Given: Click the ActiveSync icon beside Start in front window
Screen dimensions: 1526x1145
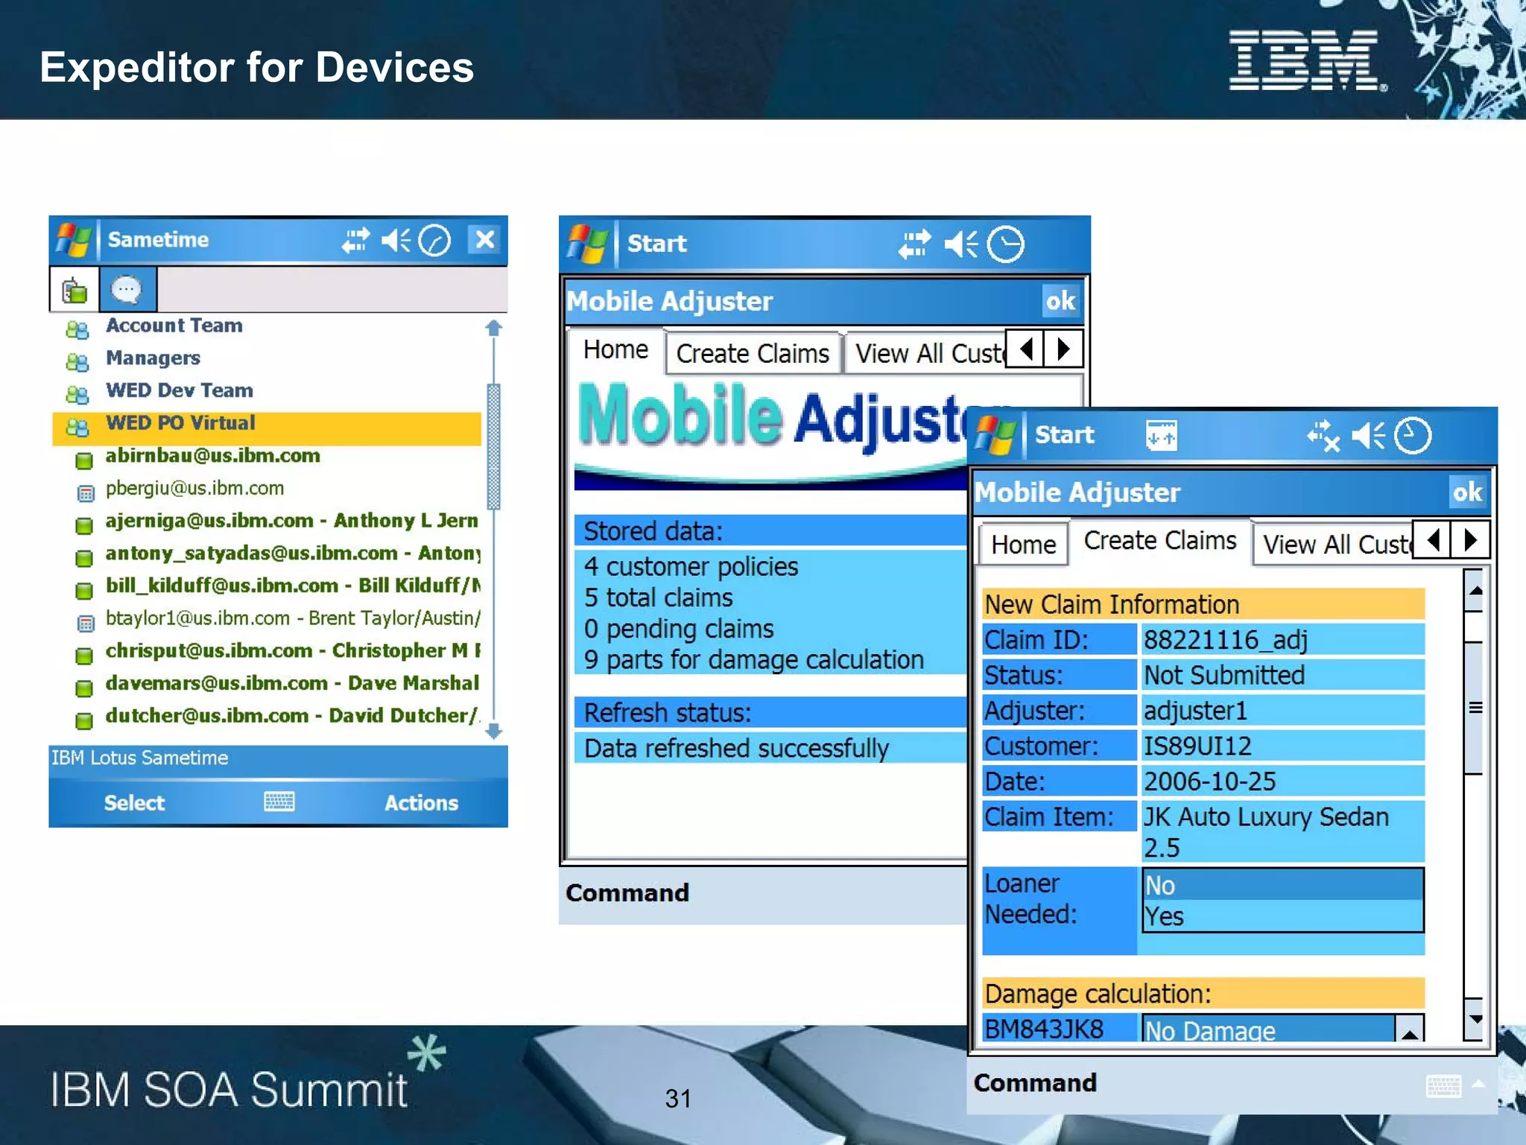Looking at the screenshot, I should tap(1161, 436).
